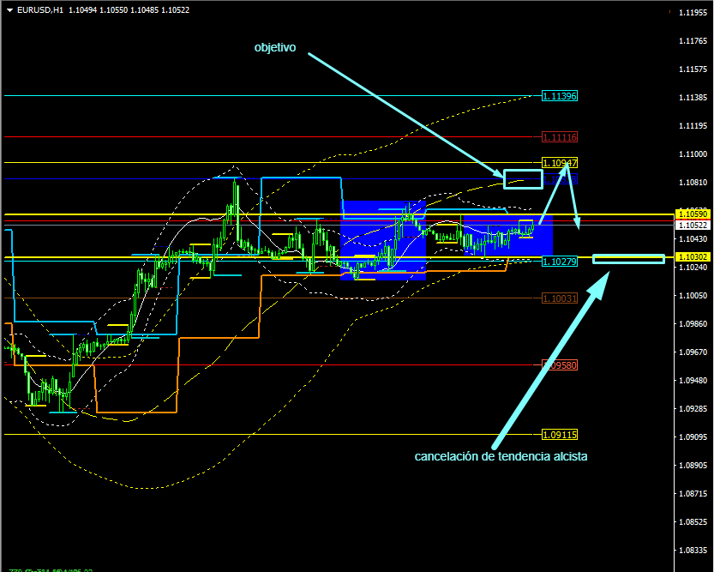Select the yellow 1.09115 level tag
The width and height of the screenshot is (714, 572).
pyautogui.click(x=559, y=435)
